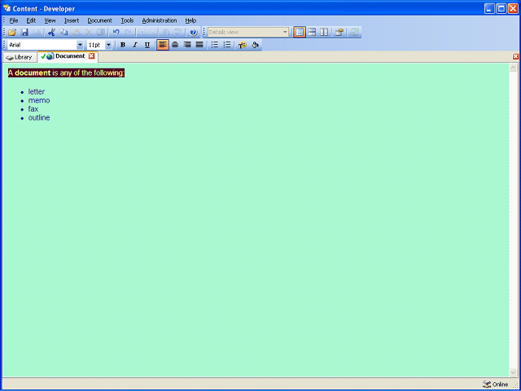Save the document with the floppy disk icon
Screen dimensions: 521x391
tap(24, 33)
